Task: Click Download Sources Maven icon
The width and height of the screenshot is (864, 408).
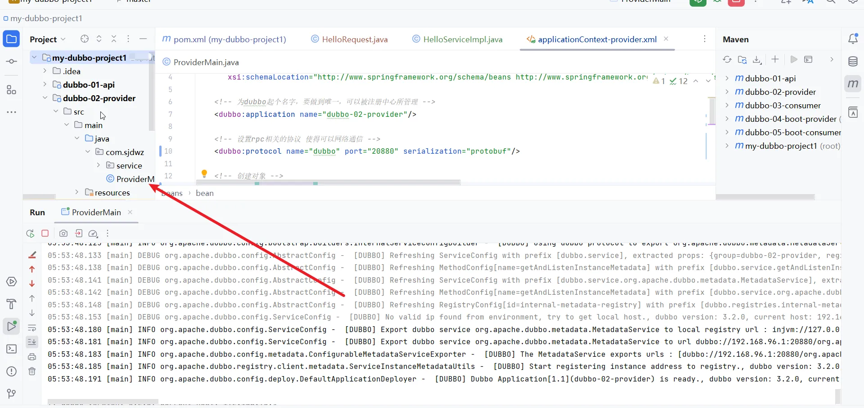Action: (x=757, y=59)
